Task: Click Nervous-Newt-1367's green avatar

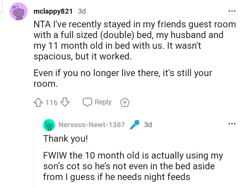Action: (50, 125)
